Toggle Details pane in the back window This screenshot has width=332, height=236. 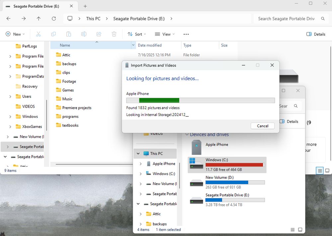[289, 121]
